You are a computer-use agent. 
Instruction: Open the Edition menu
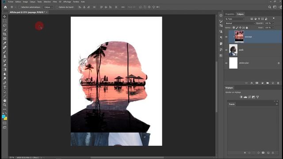tap(18, 2)
